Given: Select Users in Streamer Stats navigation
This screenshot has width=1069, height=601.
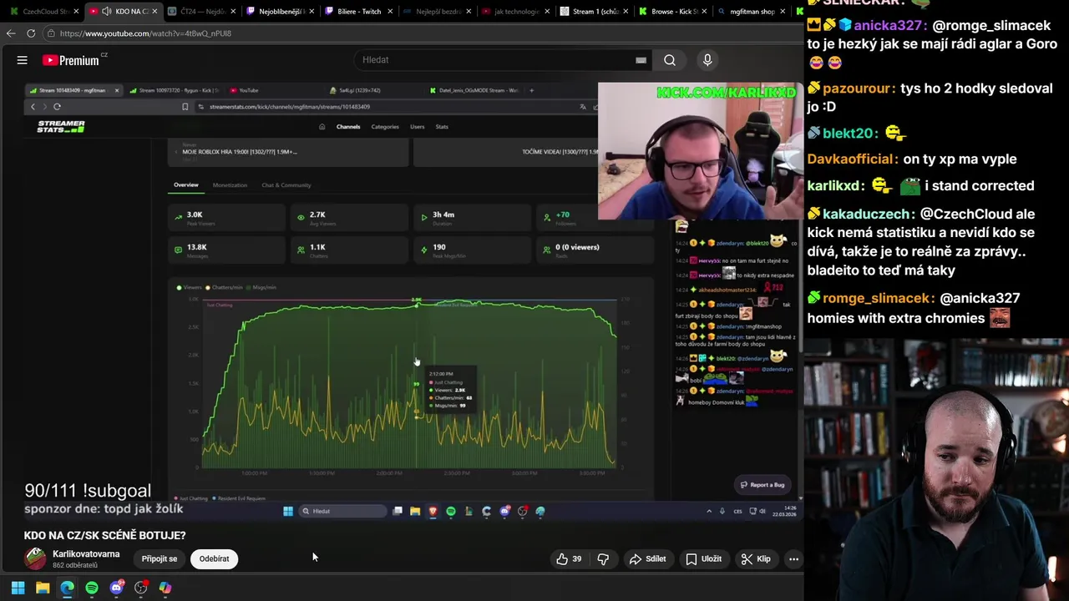Looking at the screenshot, I should pyautogui.click(x=417, y=127).
